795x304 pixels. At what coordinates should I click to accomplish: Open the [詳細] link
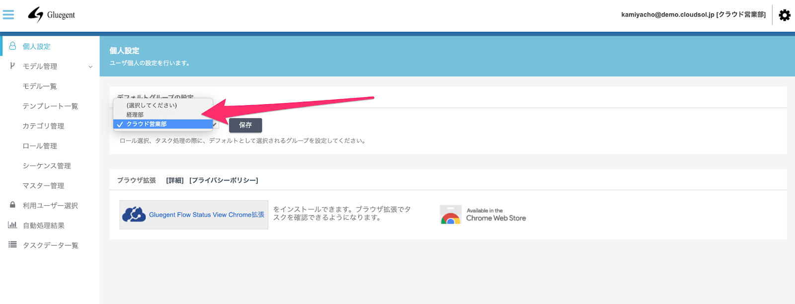point(175,181)
